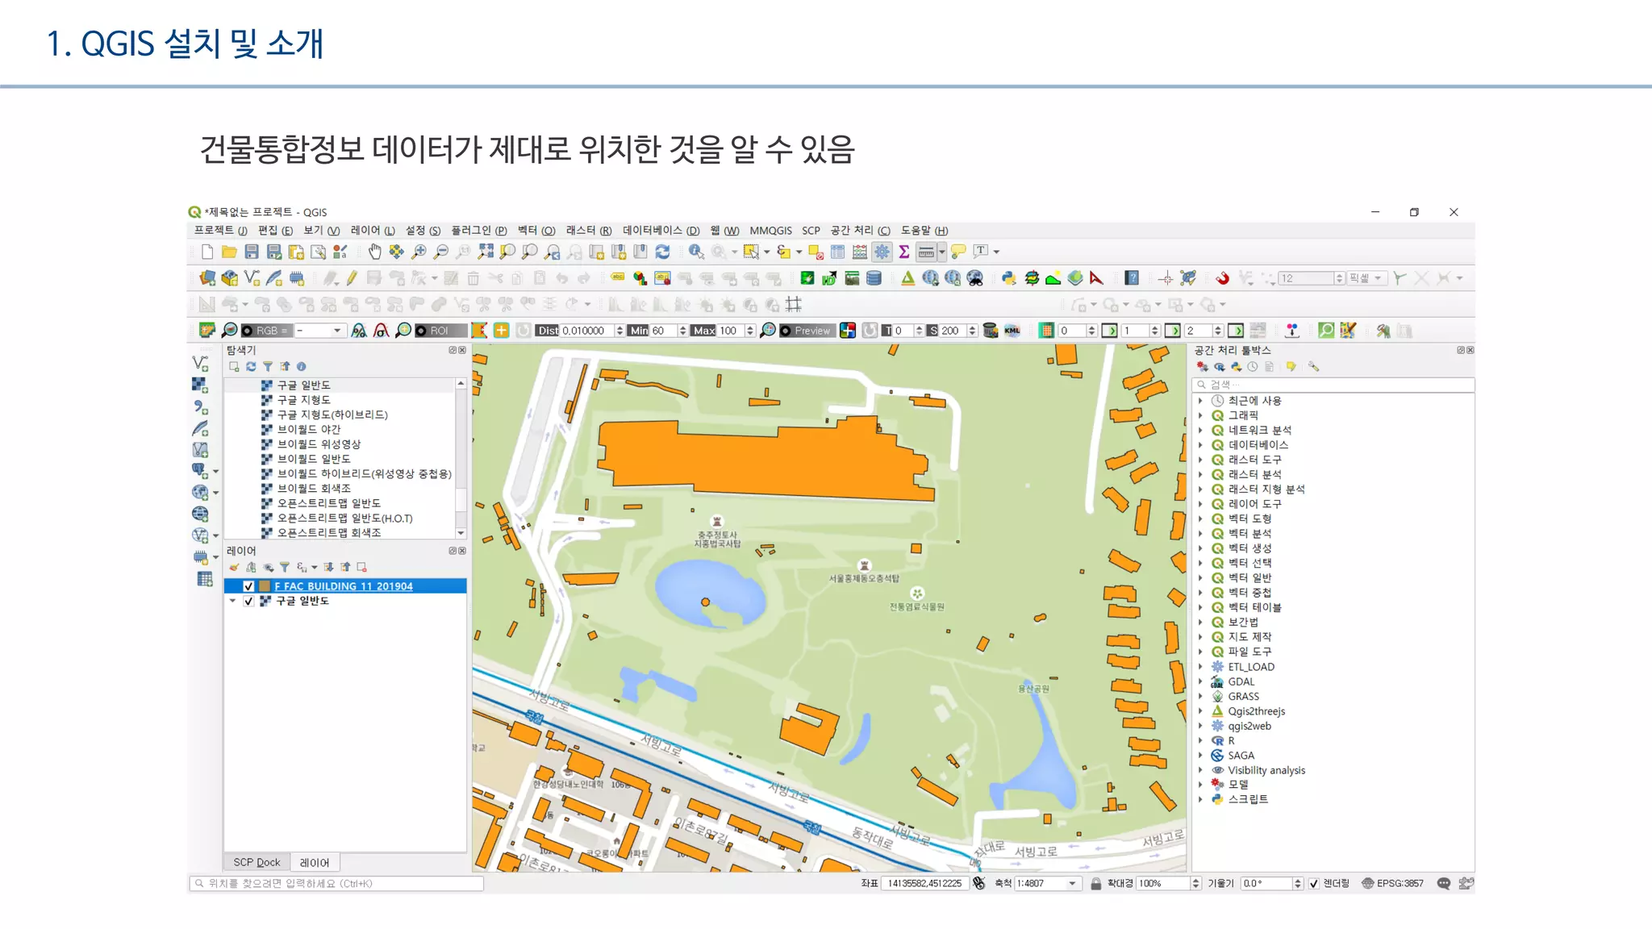Select the Pan Map hand tool

374,252
